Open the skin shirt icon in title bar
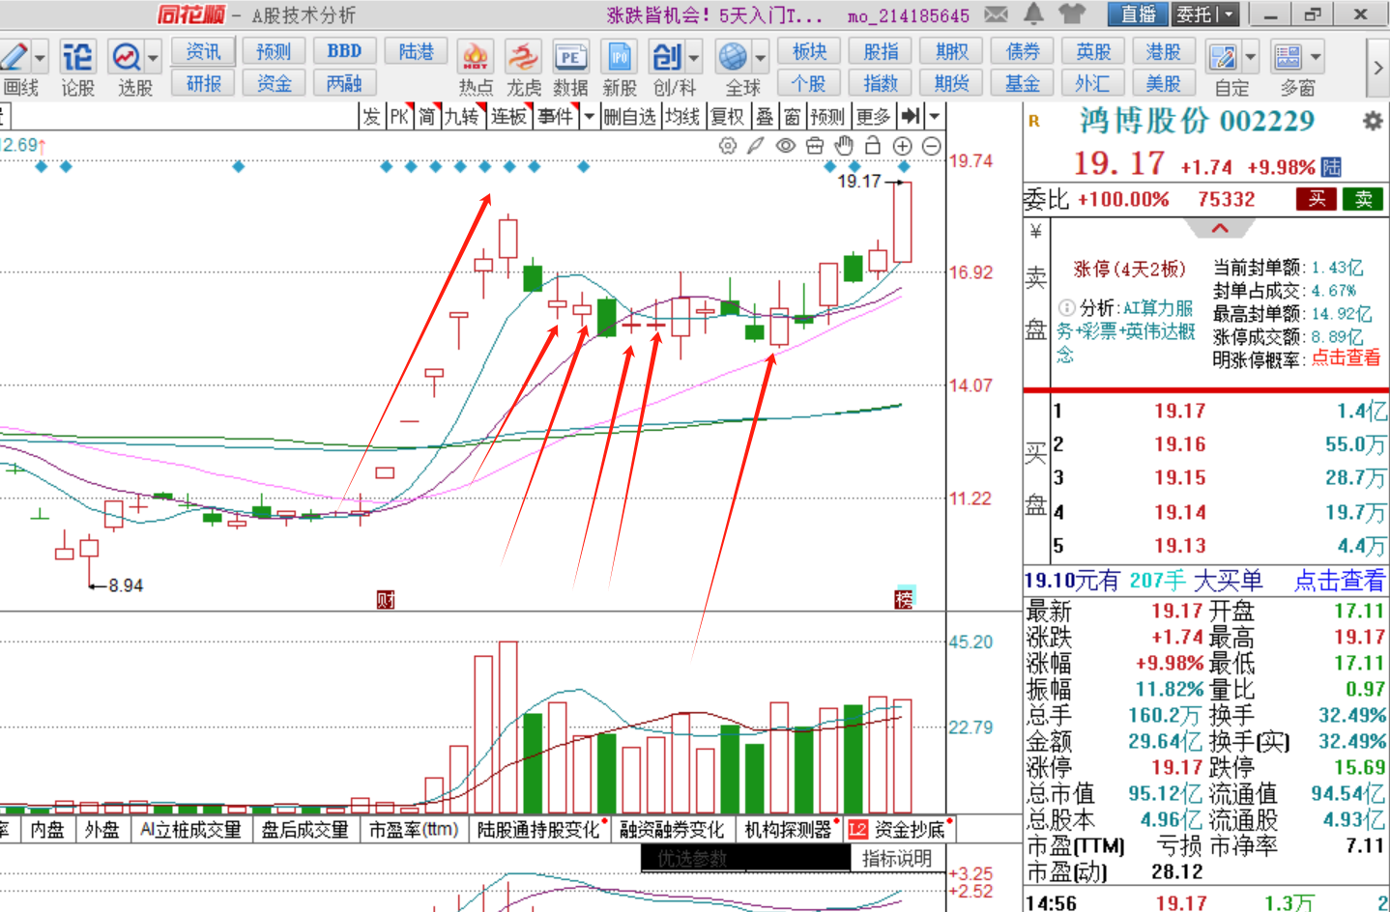The height and width of the screenshot is (912, 1390). 1072,14
